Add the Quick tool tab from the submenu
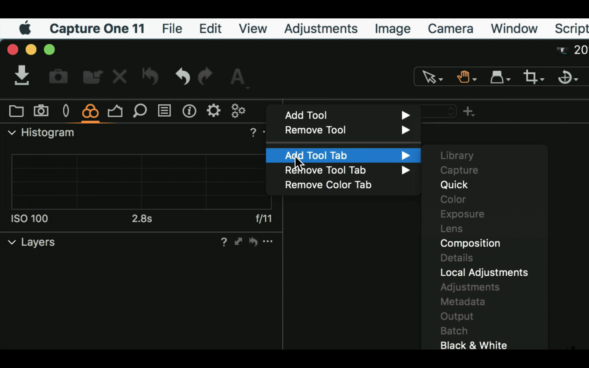Viewport: 589px width, 368px height. click(454, 184)
